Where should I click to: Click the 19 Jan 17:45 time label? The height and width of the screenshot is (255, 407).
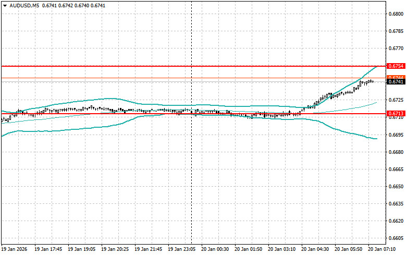pyautogui.click(x=48, y=249)
